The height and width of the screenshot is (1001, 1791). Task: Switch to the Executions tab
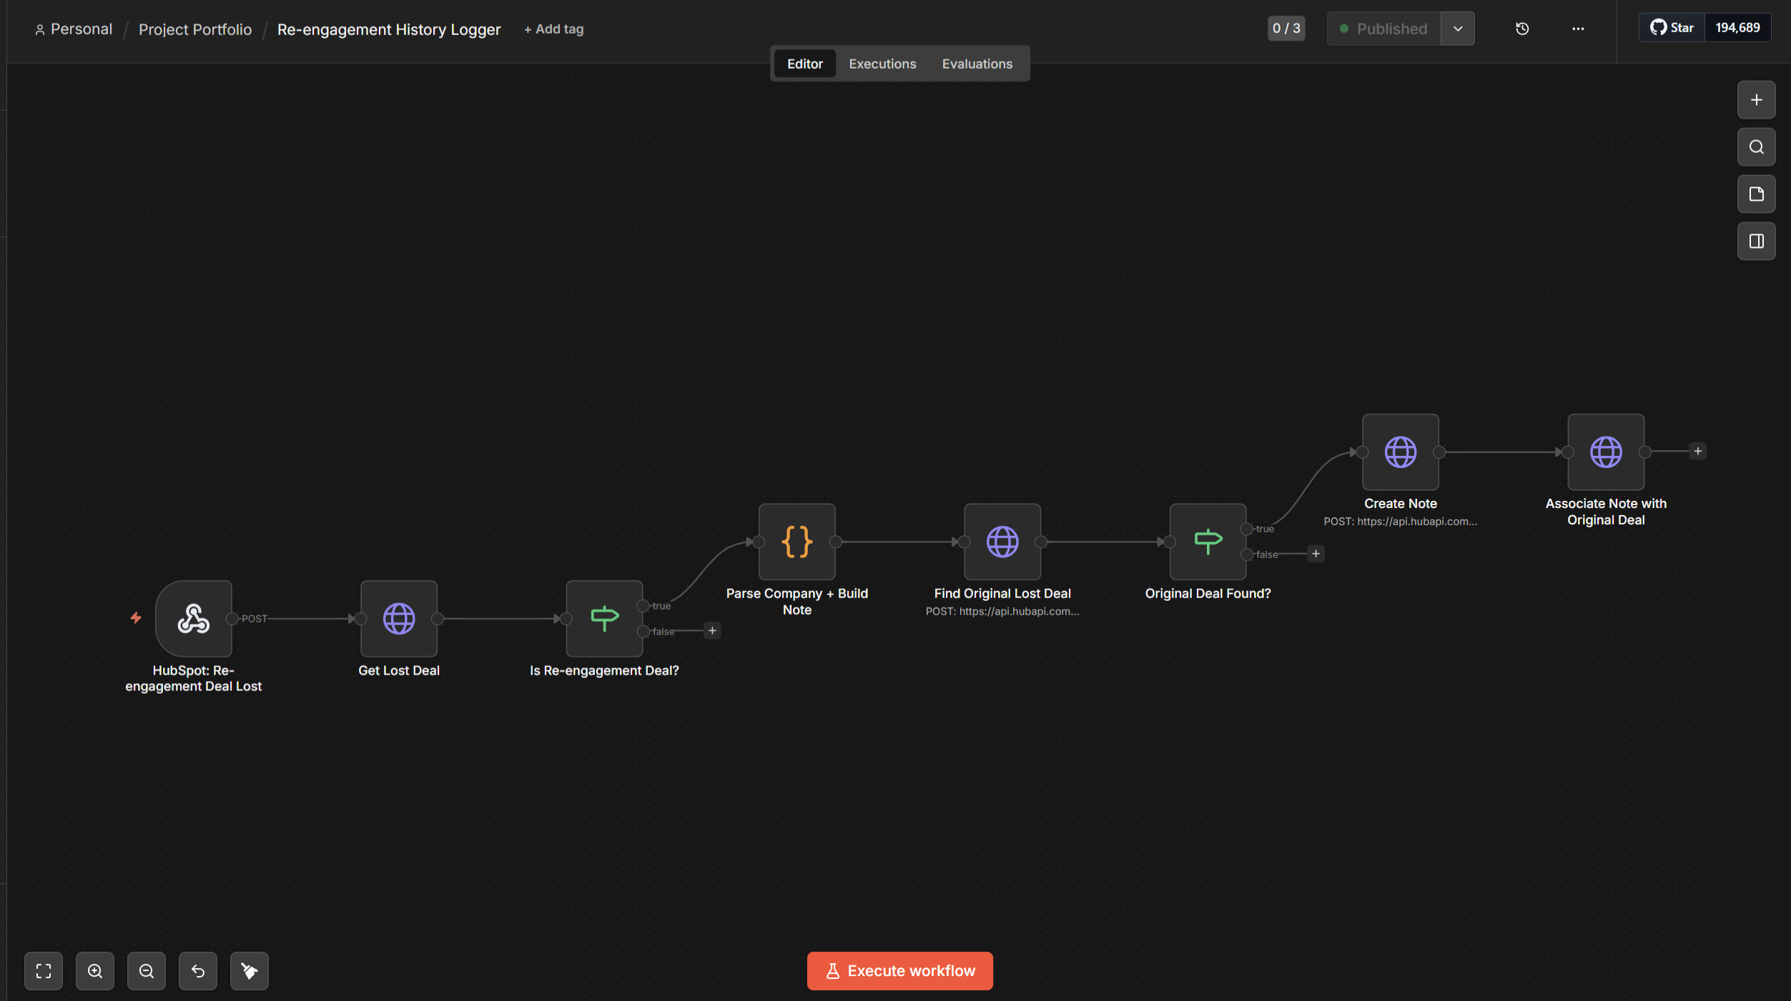point(882,64)
